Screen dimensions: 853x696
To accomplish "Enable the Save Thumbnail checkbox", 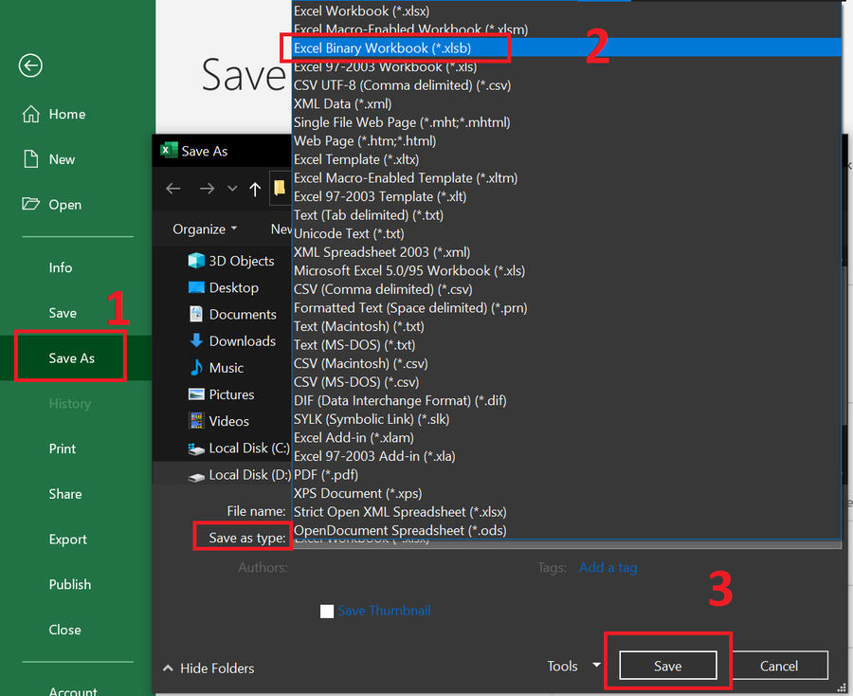I will [327, 611].
